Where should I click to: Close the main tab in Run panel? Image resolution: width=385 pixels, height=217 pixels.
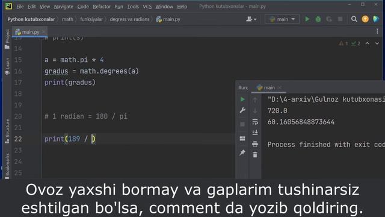(280, 87)
